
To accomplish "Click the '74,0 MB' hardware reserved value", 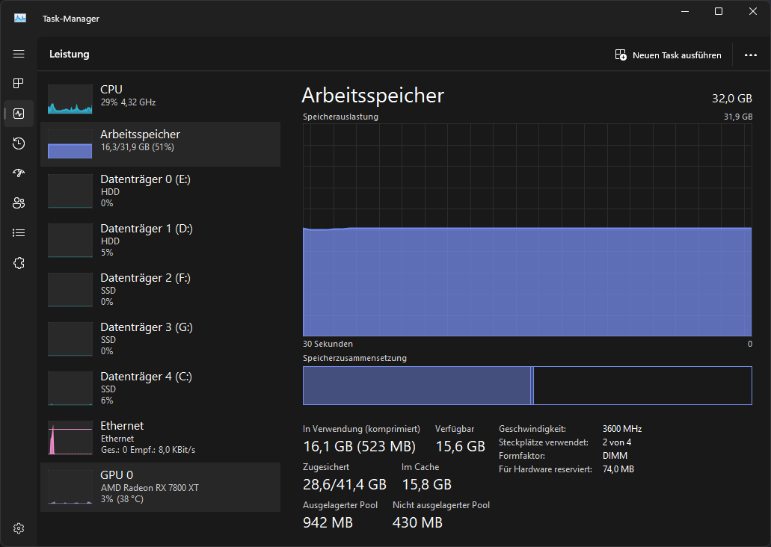I will tap(618, 469).
